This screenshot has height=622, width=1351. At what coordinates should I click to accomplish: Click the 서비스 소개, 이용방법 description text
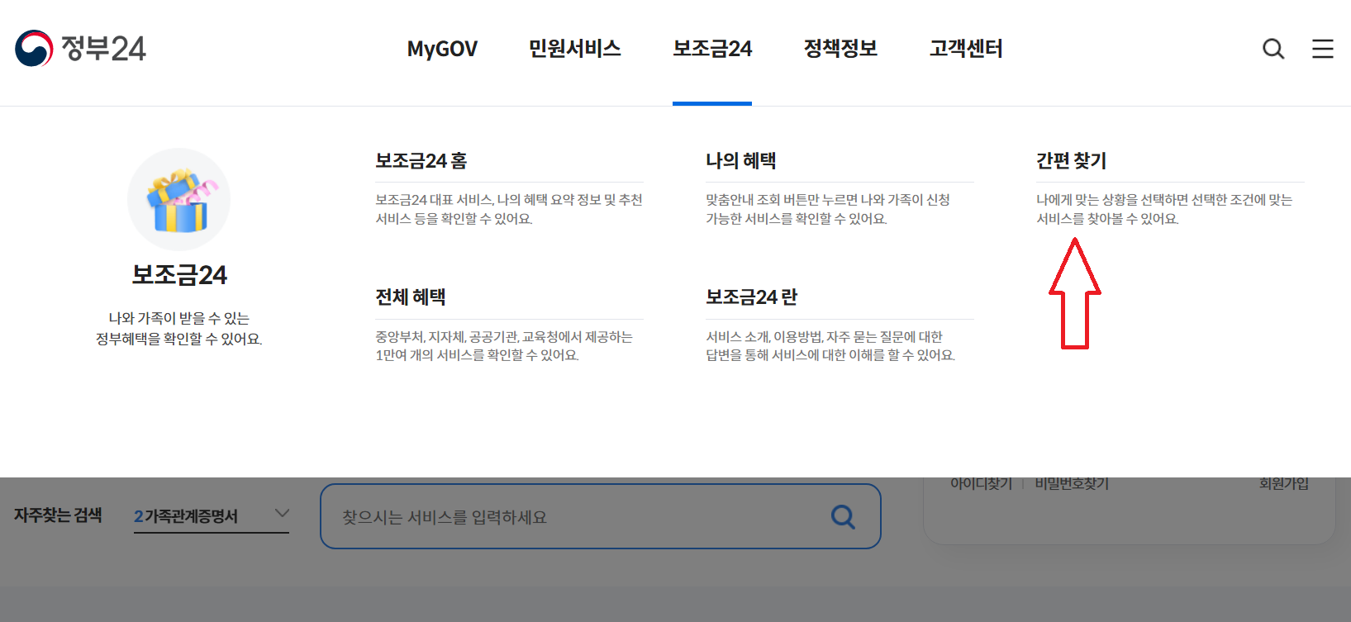[830, 346]
